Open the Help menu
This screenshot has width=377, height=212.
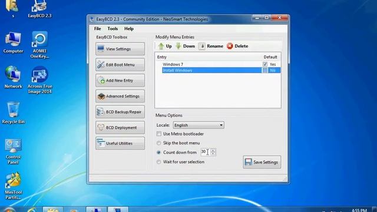pyautogui.click(x=129, y=29)
